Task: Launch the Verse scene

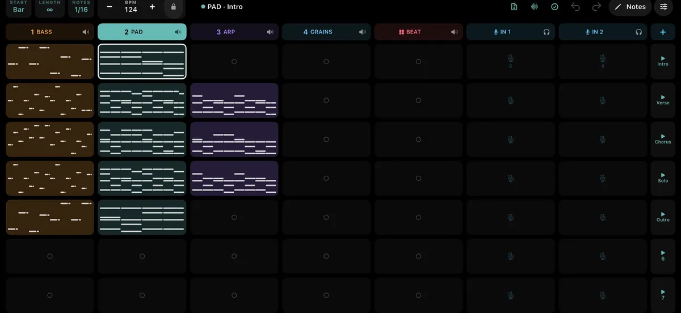Action: pos(663,100)
